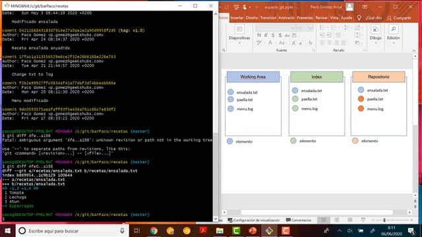Viewport: 422px width, 237px height.
Task: Open the Revisar ribbon tab
Action: tap(321, 18)
